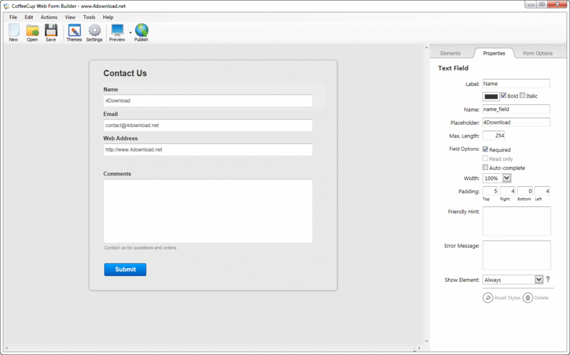Click the Submit button in the form
Screen dimensions: 570x355
pyautogui.click(x=125, y=269)
